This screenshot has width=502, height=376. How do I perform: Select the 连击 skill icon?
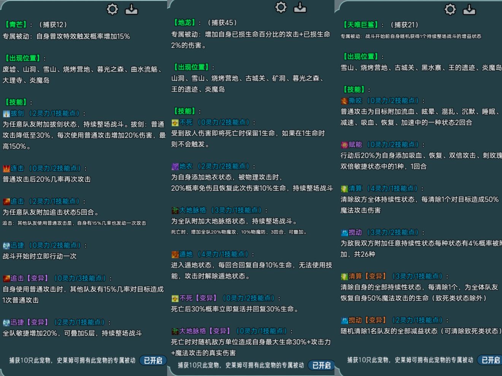(6, 169)
